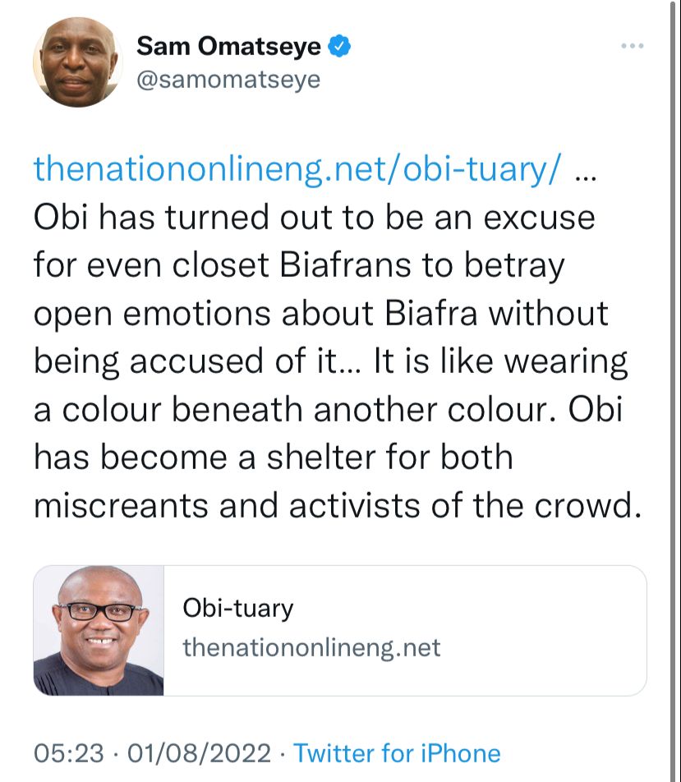Click the vertical scrollbar on the right edge

point(673,391)
